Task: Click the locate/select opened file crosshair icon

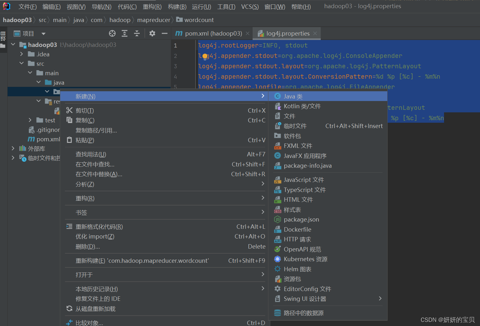Action: pyautogui.click(x=112, y=33)
